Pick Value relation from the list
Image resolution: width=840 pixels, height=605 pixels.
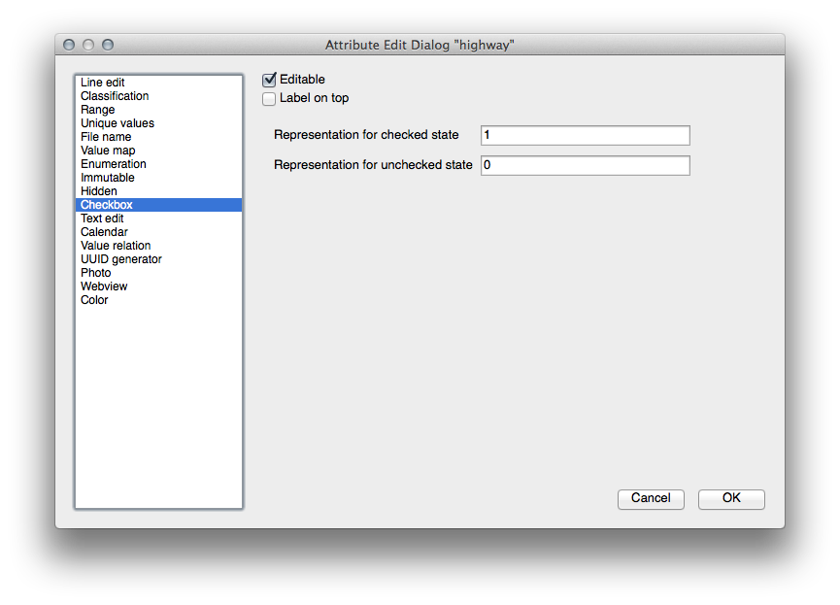[x=116, y=246]
